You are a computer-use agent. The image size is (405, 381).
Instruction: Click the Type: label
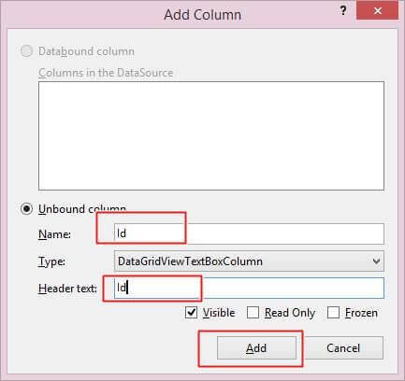coord(51,261)
